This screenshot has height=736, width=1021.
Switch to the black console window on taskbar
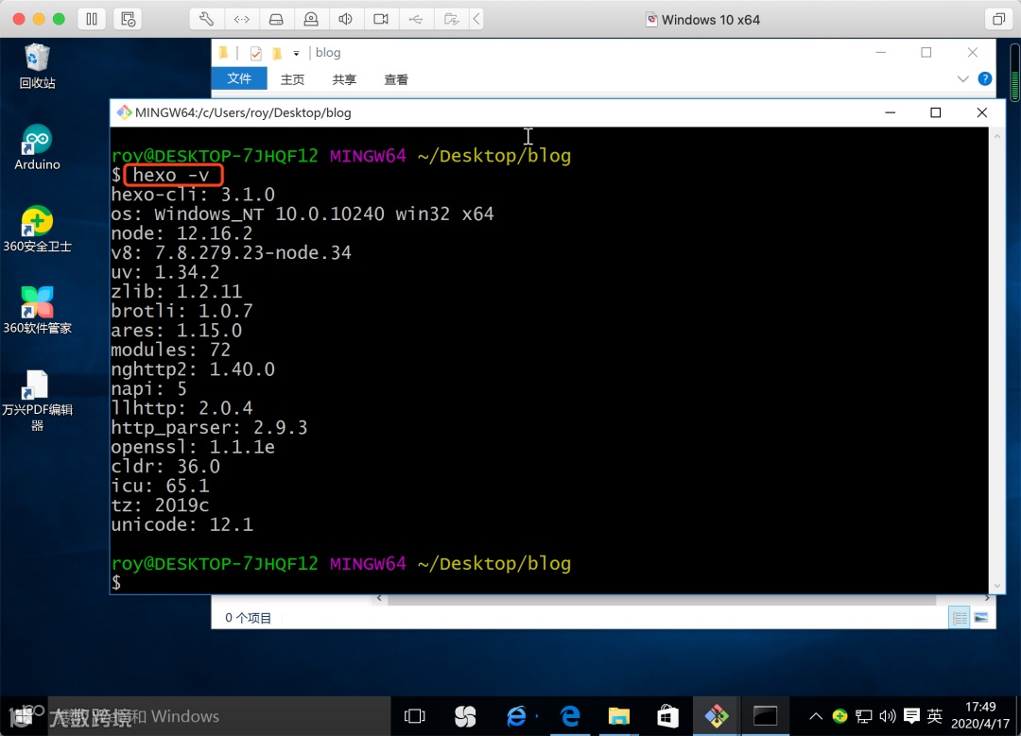765,716
